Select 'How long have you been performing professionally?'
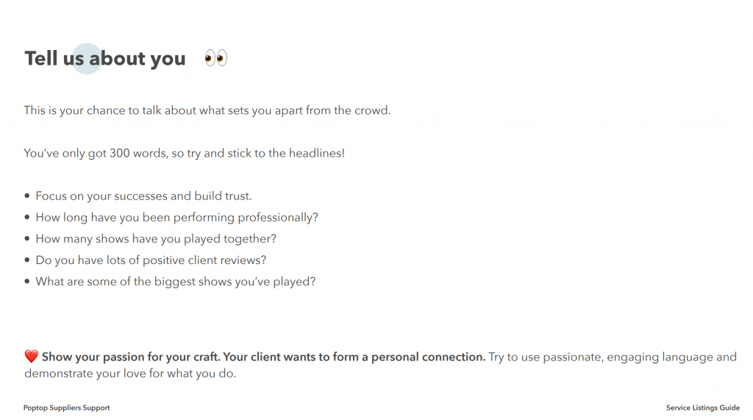 pyautogui.click(x=176, y=218)
